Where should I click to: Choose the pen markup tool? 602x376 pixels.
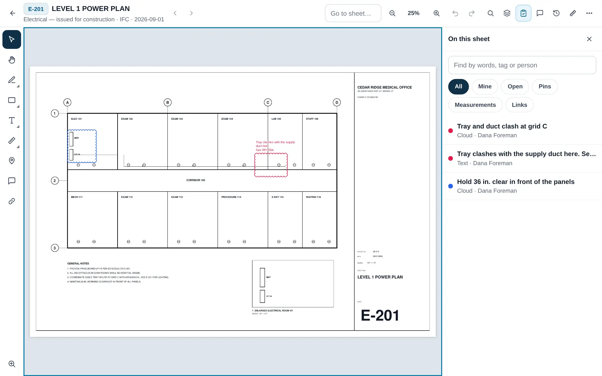coord(12,80)
